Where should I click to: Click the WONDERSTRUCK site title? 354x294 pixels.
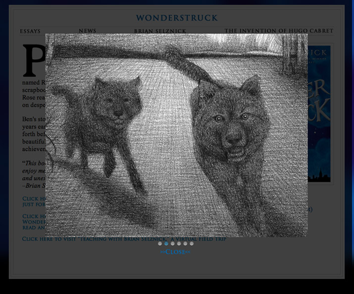tap(177, 18)
